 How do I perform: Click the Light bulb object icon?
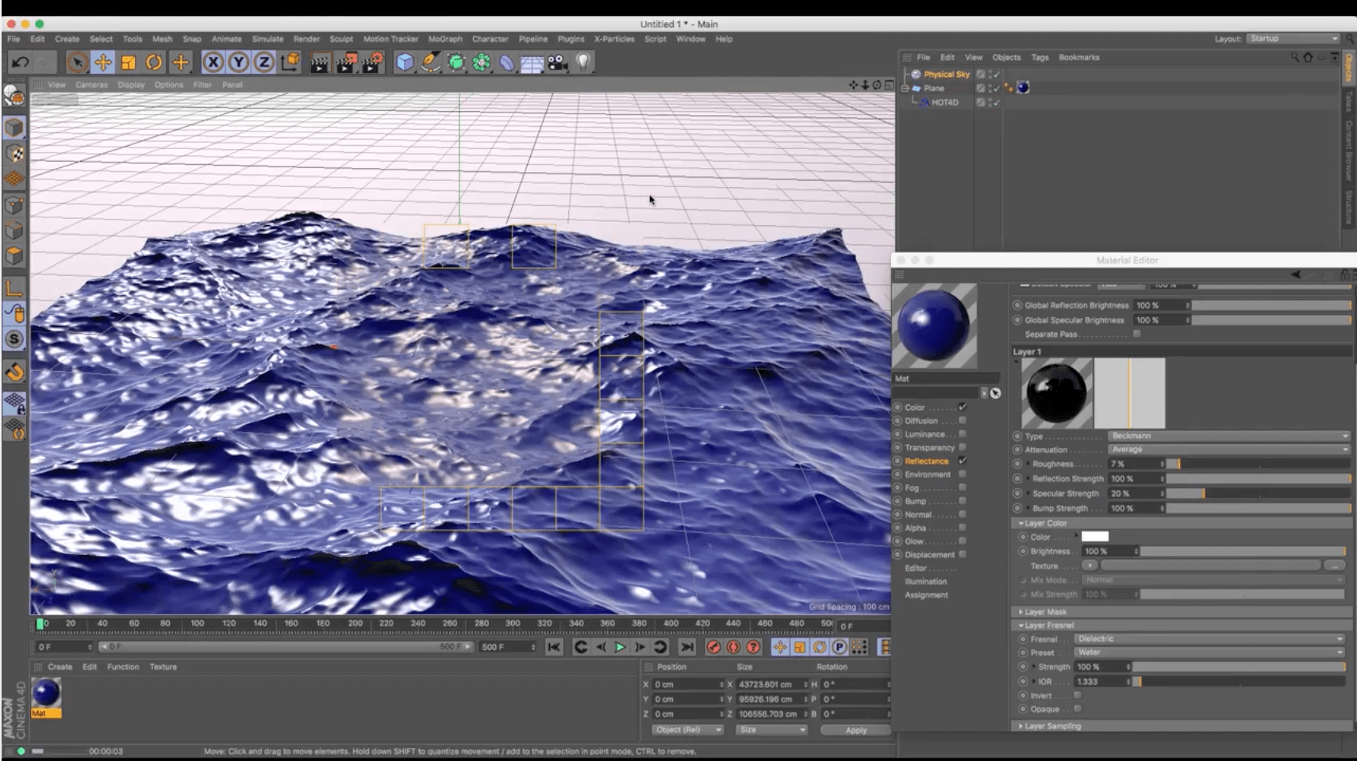coord(583,62)
